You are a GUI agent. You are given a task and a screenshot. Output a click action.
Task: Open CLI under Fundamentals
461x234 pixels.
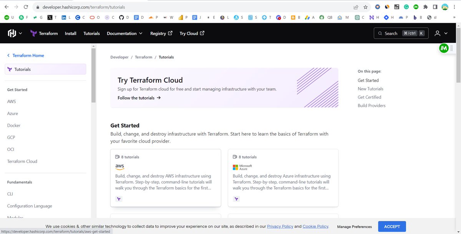click(10, 194)
